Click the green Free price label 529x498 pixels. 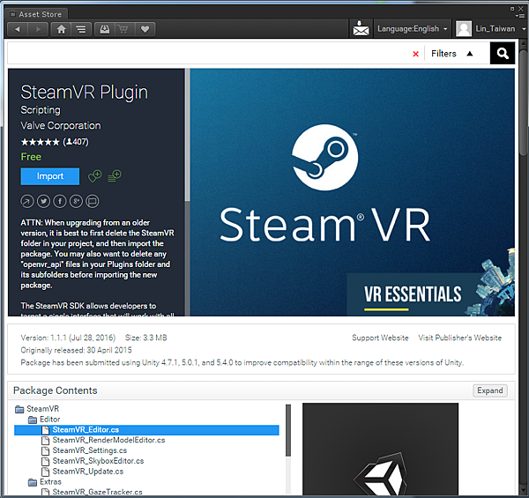click(31, 157)
